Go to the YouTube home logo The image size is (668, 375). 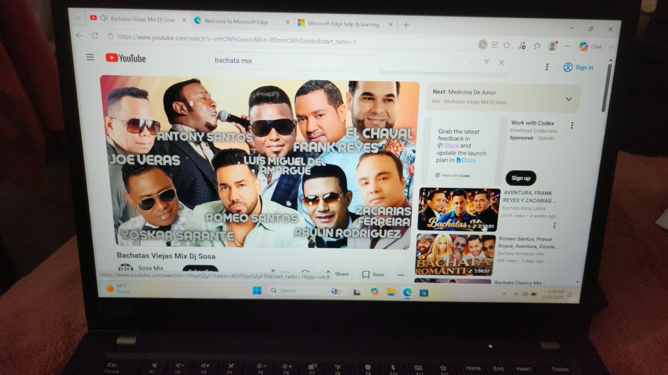tap(126, 58)
